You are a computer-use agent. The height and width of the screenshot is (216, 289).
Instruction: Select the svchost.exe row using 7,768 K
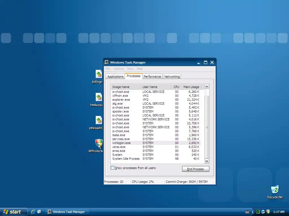156,131
